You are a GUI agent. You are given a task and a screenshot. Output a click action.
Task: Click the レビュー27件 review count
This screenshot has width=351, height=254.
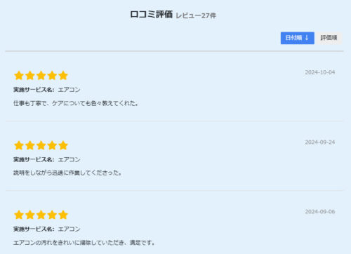196,15
